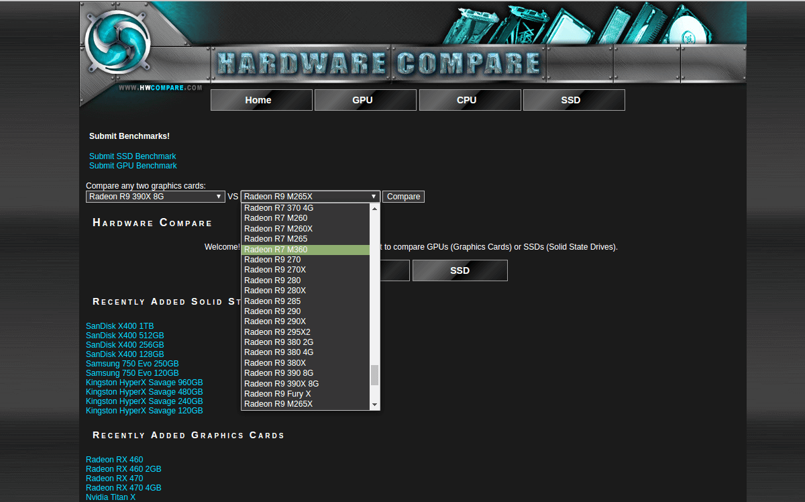Click the Hardware Compare swirl logo

[118, 42]
